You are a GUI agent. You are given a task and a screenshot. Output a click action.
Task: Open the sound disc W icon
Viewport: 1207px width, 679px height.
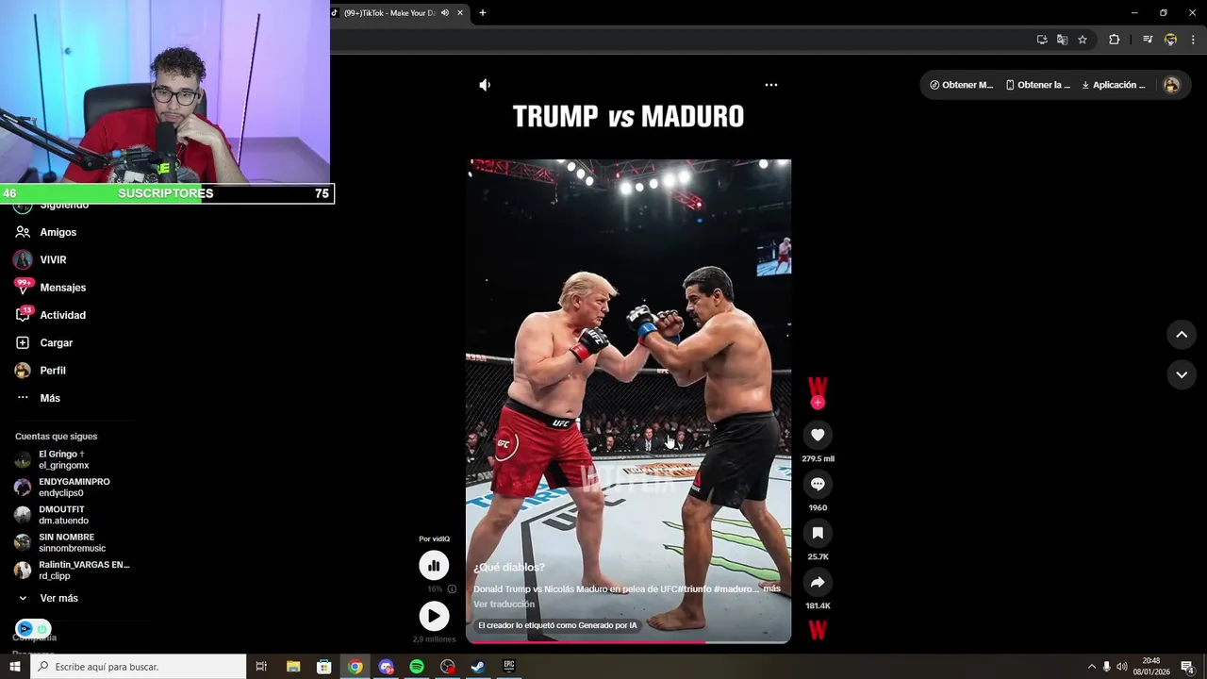coord(818,630)
